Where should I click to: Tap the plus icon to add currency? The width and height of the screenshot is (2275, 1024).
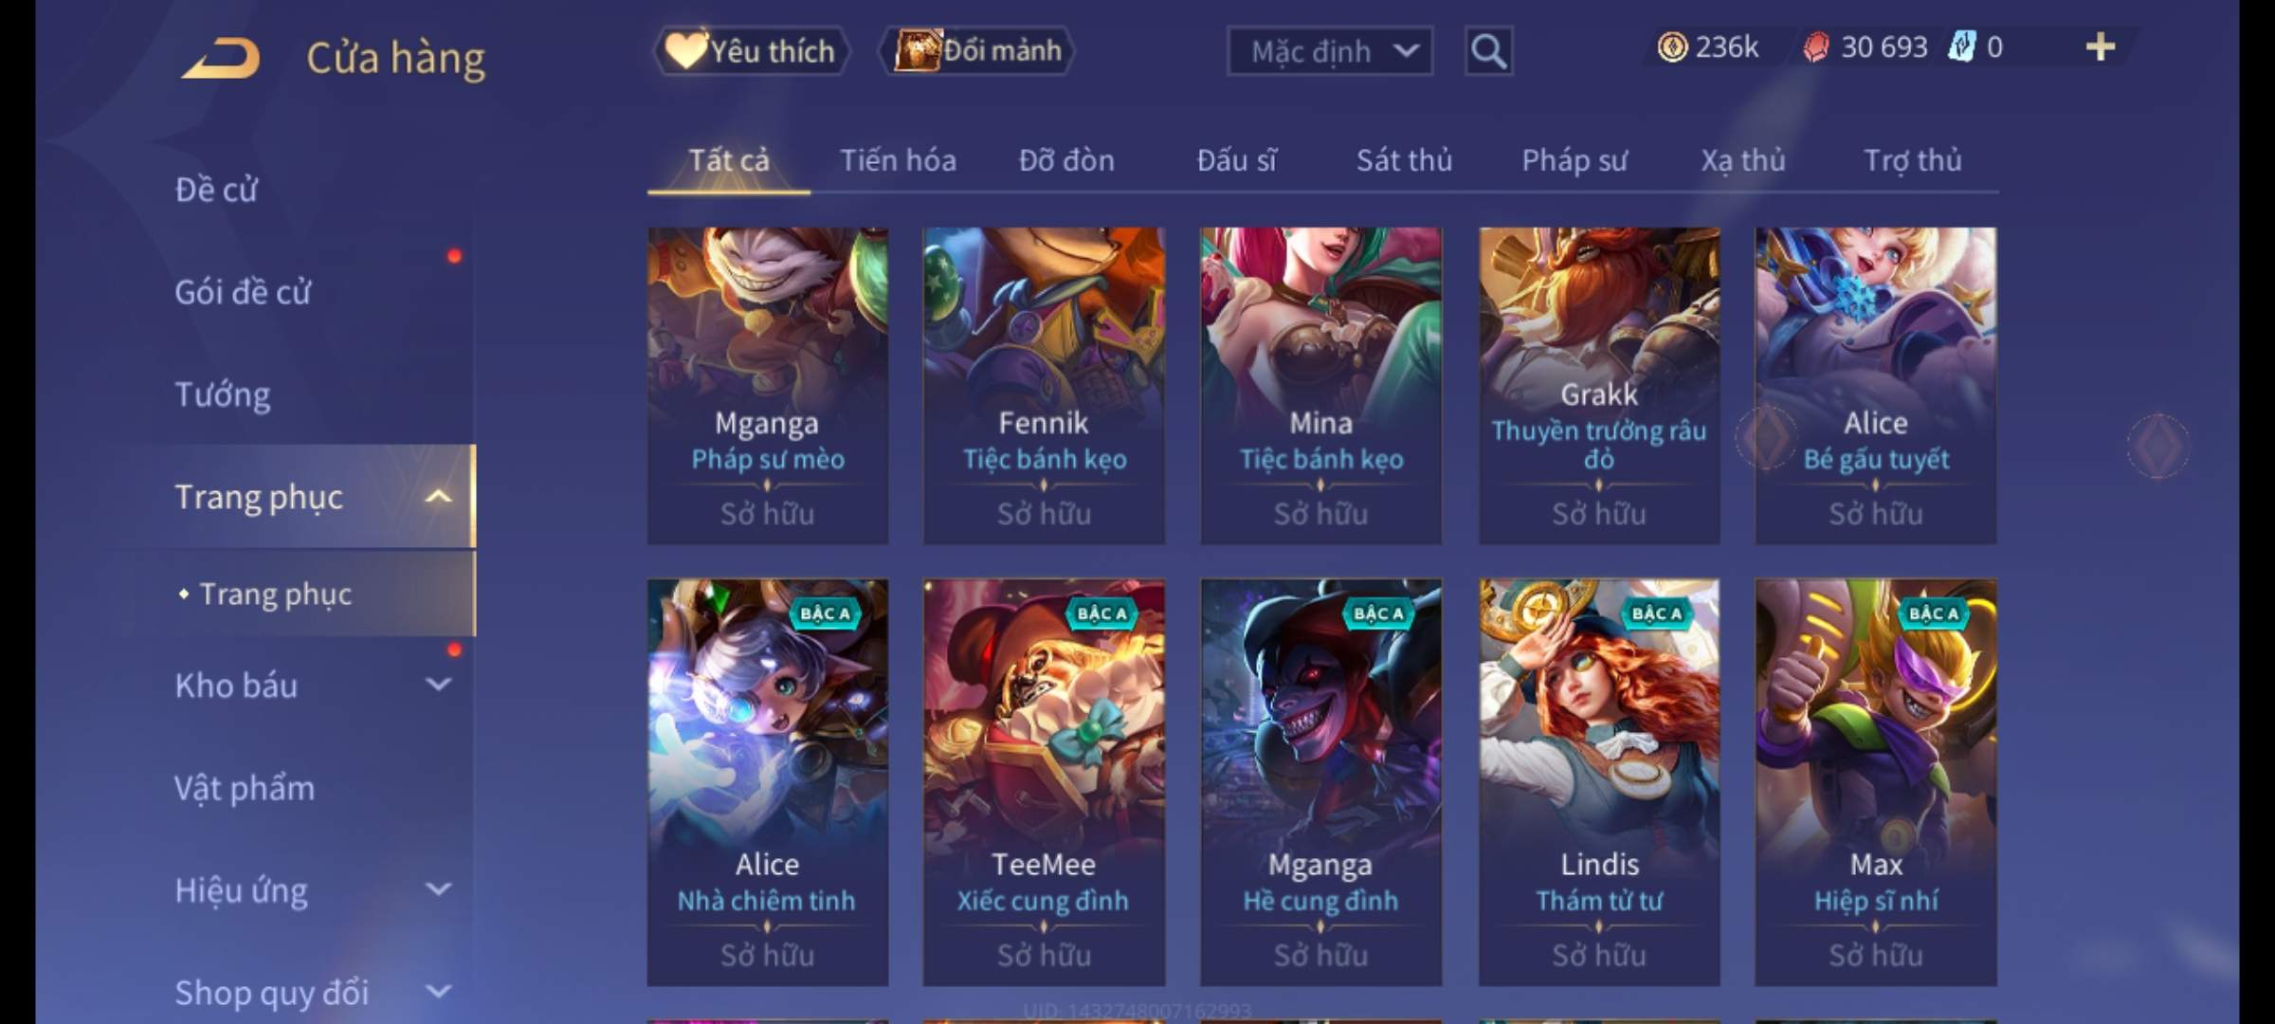click(x=2101, y=46)
